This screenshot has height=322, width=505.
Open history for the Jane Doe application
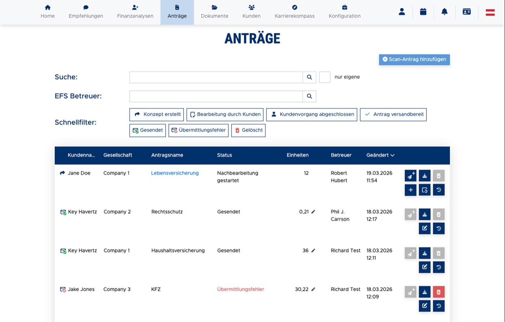click(x=439, y=190)
